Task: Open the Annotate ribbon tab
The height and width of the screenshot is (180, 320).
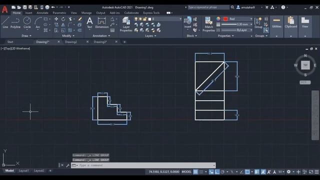Action: (x=42, y=13)
